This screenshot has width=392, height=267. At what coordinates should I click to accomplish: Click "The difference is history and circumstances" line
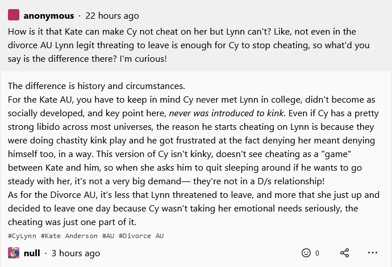click(x=97, y=86)
